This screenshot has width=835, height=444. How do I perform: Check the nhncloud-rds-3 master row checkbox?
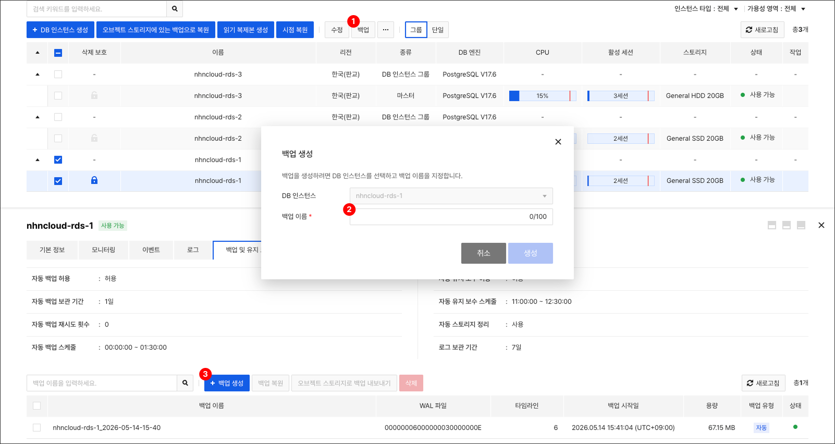point(58,95)
